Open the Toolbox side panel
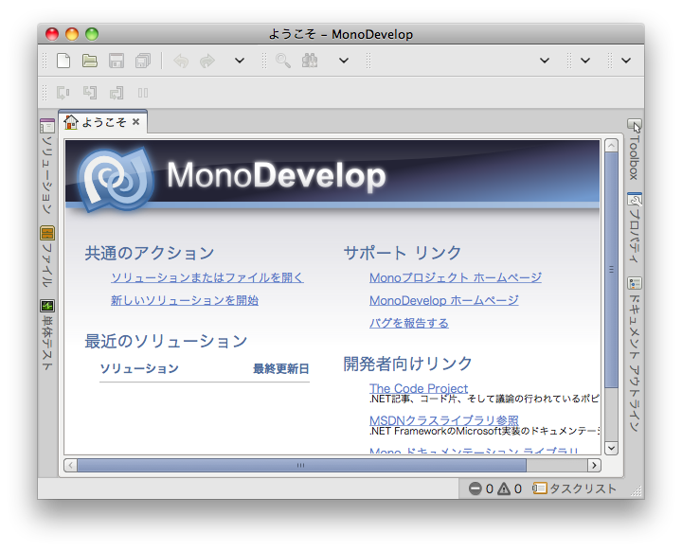Viewport: 682px width, 551px height. click(x=634, y=150)
